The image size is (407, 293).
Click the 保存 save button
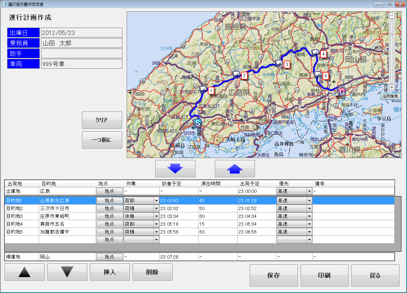[274, 275]
